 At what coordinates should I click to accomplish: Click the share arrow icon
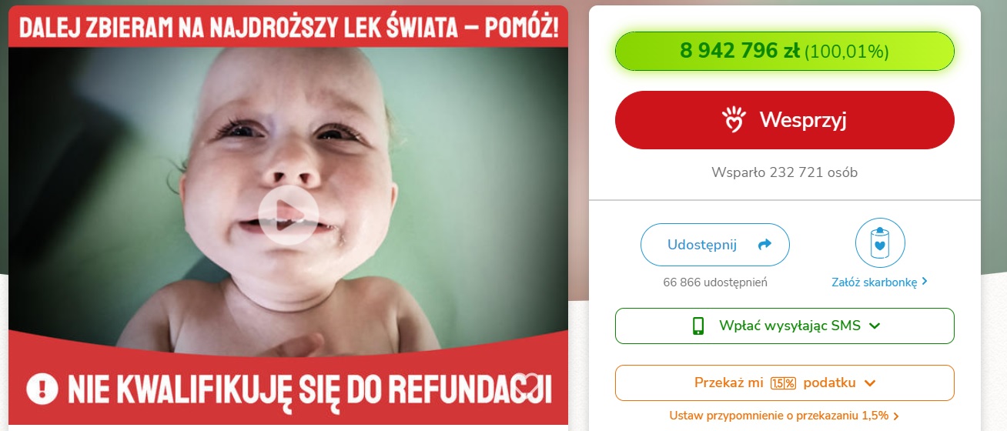764,245
